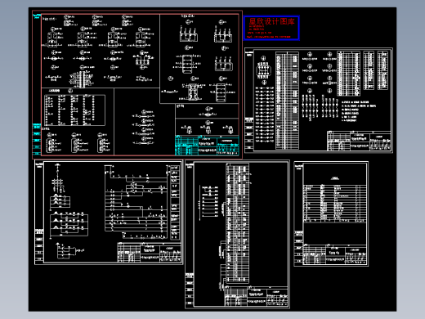425x319 pixels.
Task: Select the tall terminal strip drawing sheet
Action: (x=237, y=235)
